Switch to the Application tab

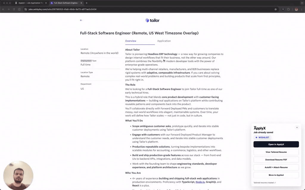tap(164, 41)
